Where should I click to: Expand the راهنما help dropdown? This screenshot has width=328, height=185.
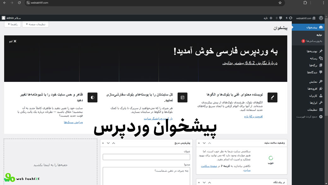[13, 24]
